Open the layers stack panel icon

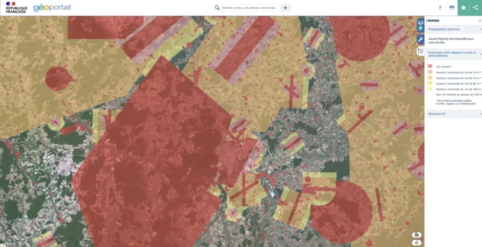tap(420, 25)
